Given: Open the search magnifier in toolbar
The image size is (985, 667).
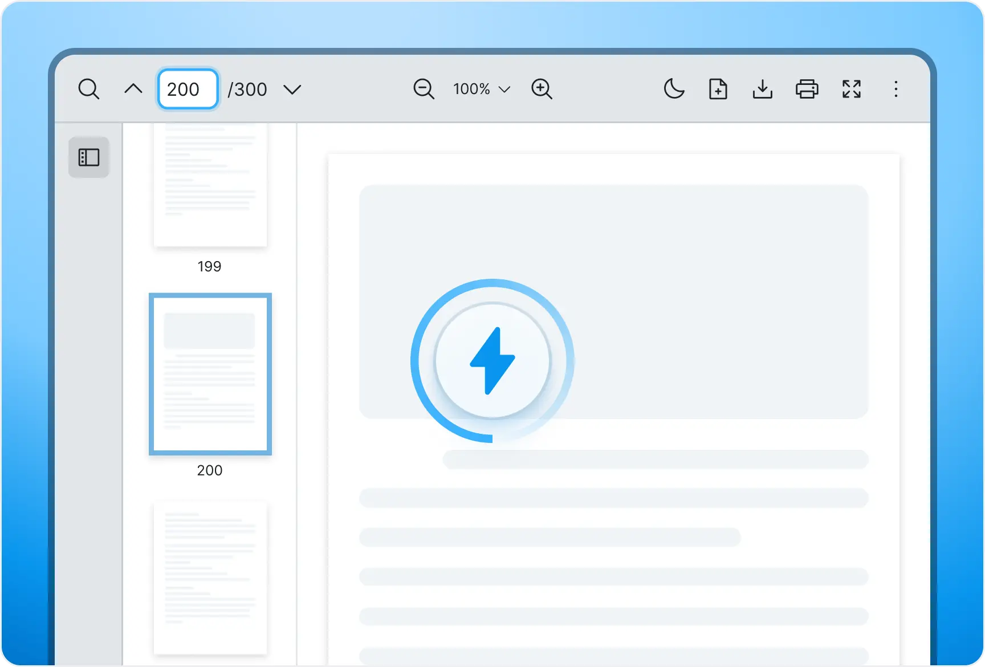Looking at the screenshot, I should click(x=89, y=89).
